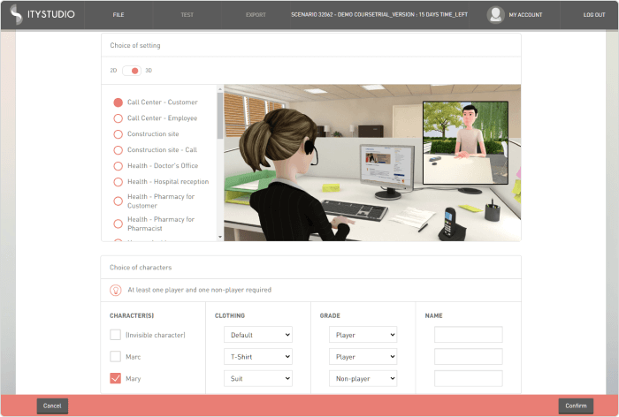Select Call Center - Employee setting
The image size is (619, 417).
coord(118,118)
